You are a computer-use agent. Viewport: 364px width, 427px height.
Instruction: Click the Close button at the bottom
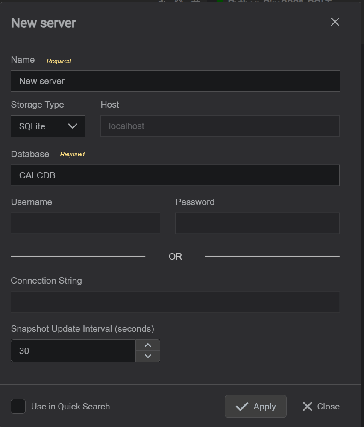tap(321, 407)
